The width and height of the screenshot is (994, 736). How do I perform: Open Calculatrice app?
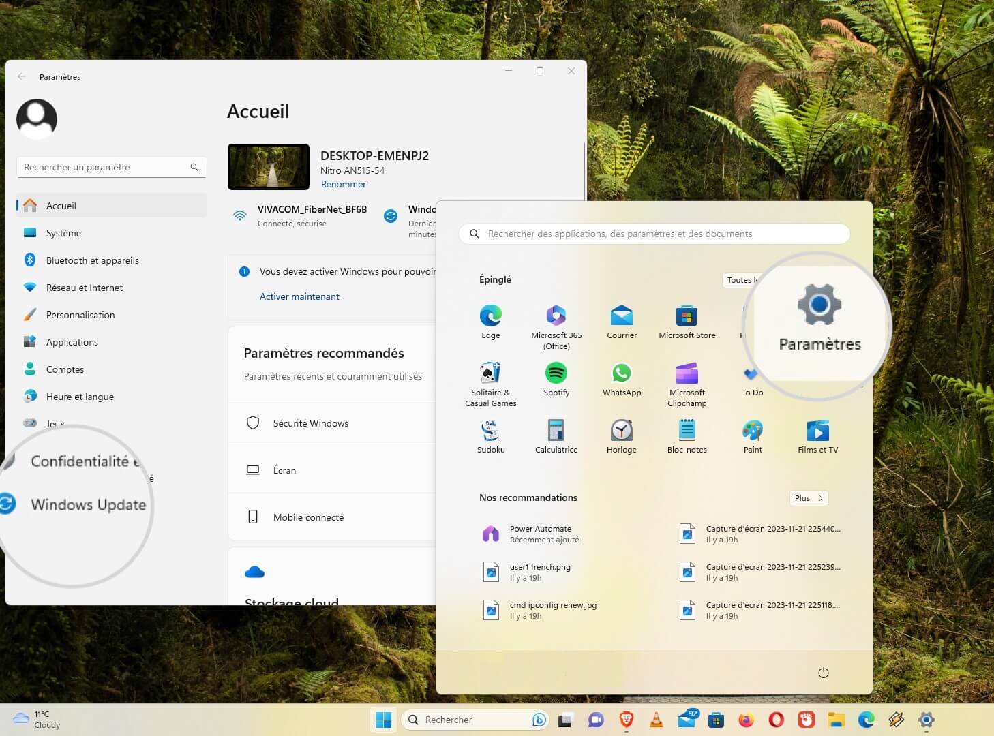556,436
